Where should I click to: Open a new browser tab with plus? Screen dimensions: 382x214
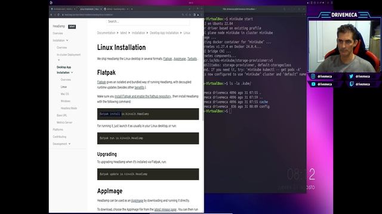(x=132, y=9)
